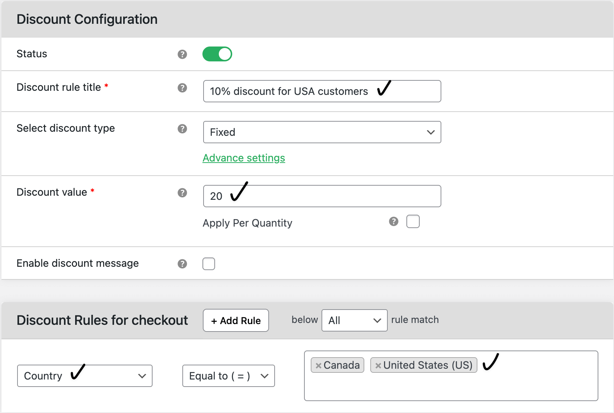Click the Add Rule button

pyautogui.click(x=236, y=320)
